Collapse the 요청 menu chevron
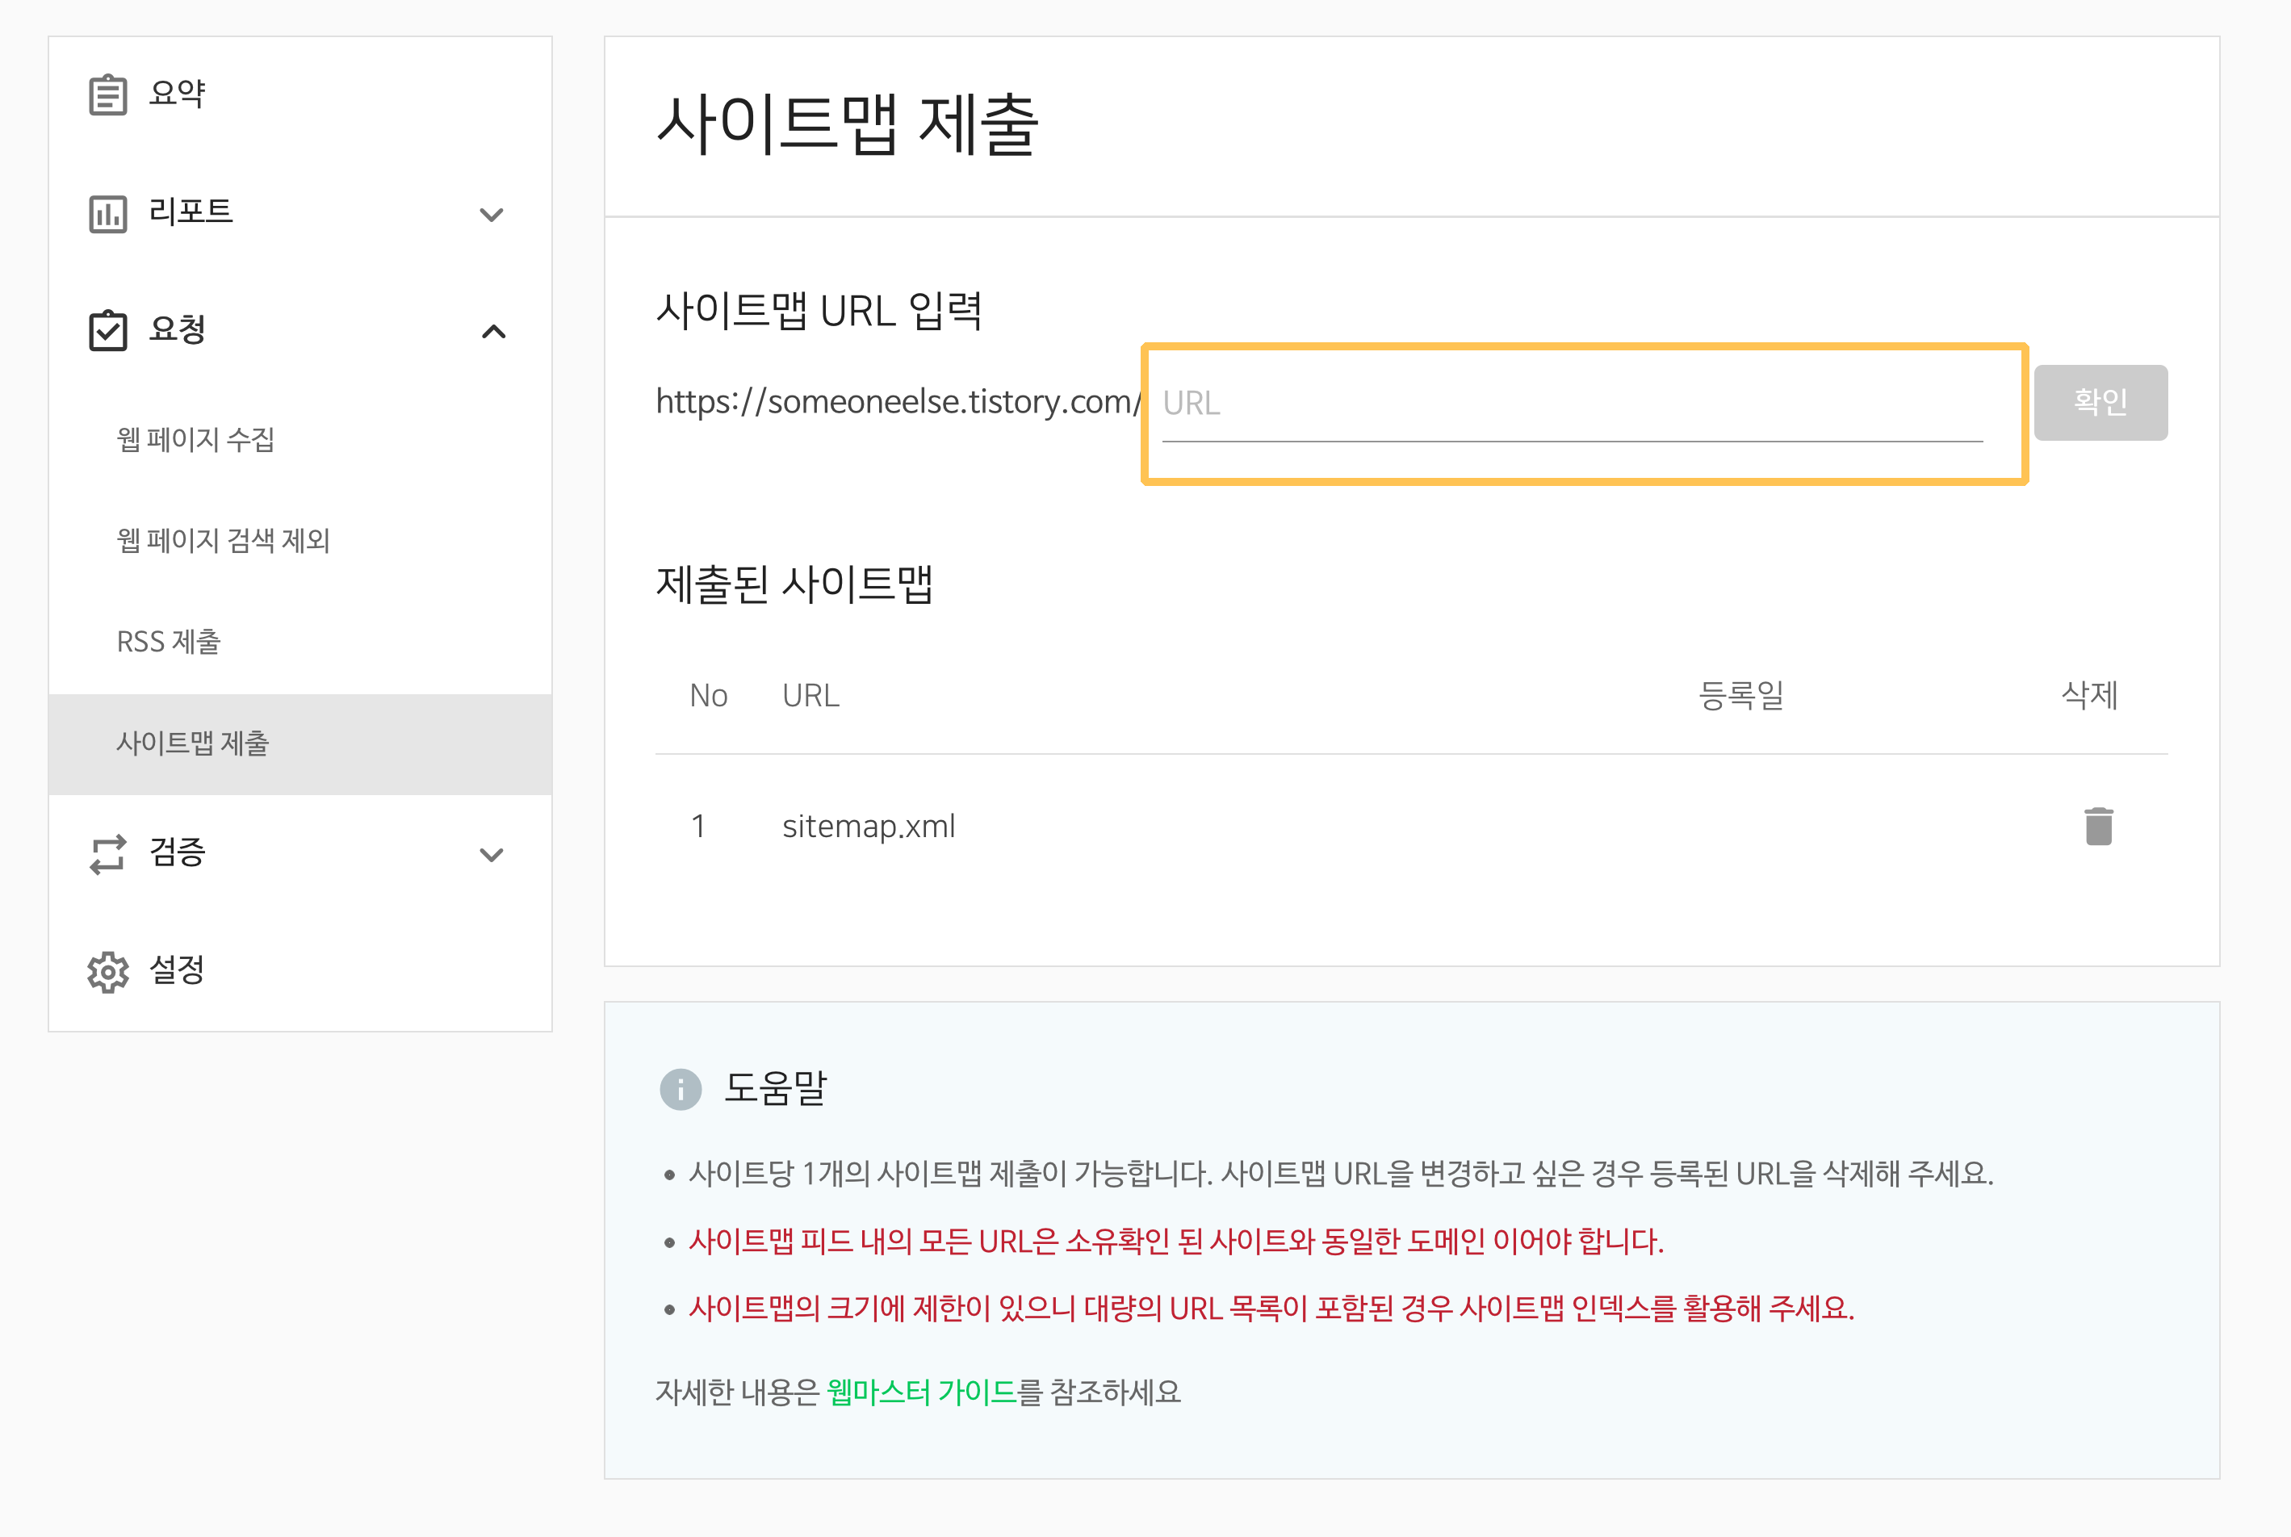Image resolution: width=2291 pixels, height=1537 pixels. 494,331
